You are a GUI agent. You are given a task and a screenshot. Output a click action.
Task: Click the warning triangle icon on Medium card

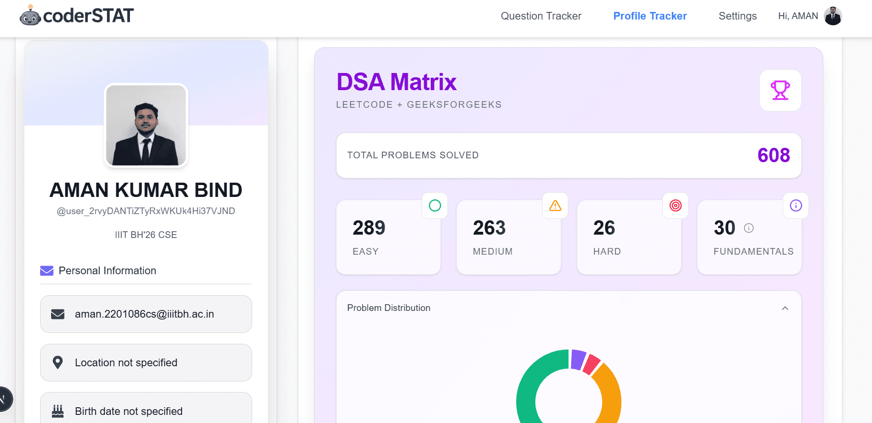pos(555,206)
